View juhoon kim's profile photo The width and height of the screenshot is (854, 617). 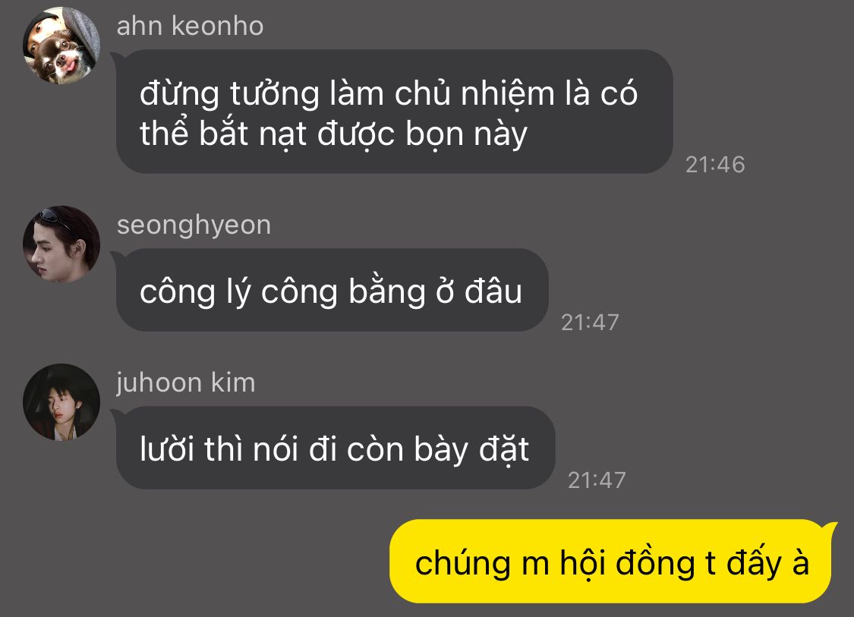point(61,402)
